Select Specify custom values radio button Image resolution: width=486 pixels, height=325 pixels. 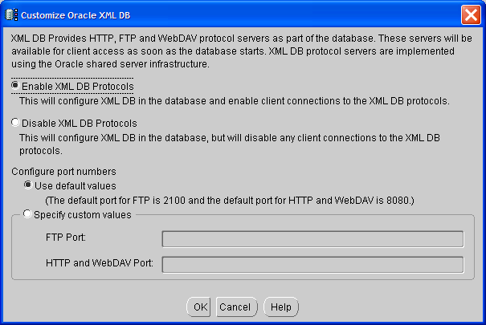tap(28, 214)
